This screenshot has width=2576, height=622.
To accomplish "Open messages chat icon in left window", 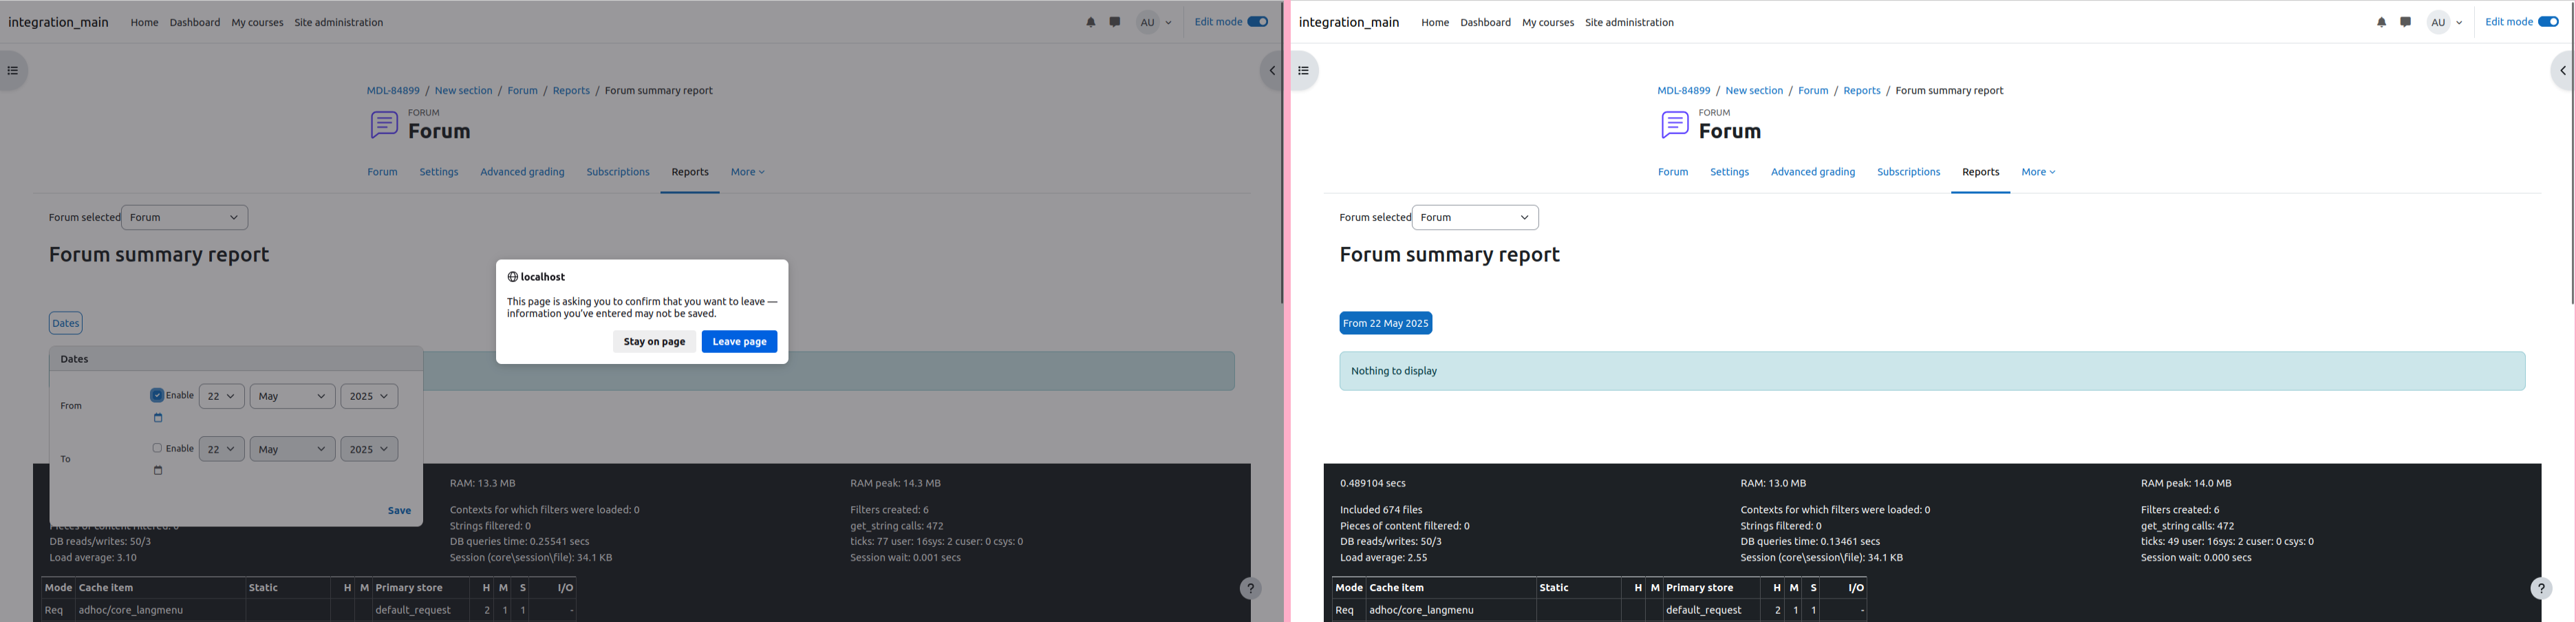I will (1115, 22).
